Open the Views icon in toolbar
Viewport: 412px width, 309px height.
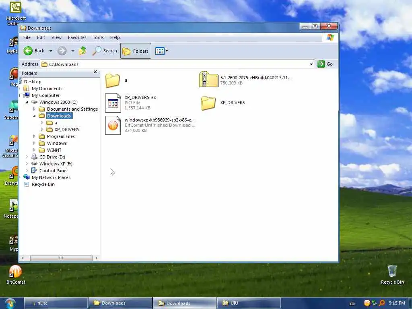(x=159, y=51)
